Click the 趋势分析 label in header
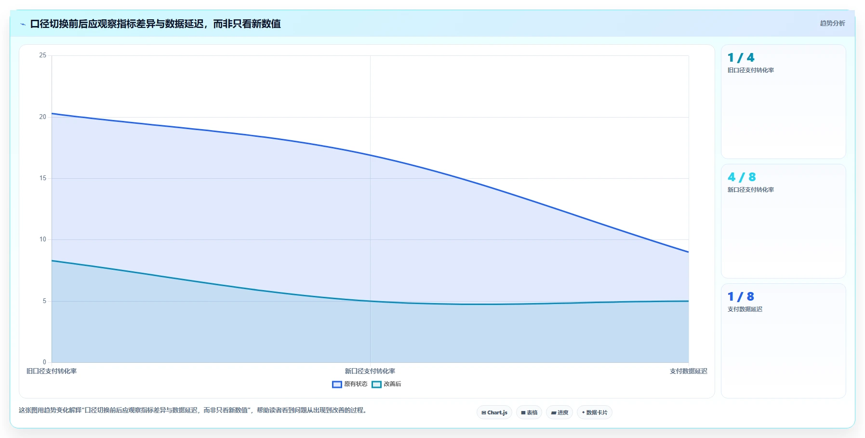The image size is (865, 438). coord(832,23)
